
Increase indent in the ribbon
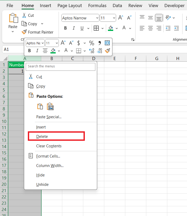pyautogui.click(x=176, y=28)
